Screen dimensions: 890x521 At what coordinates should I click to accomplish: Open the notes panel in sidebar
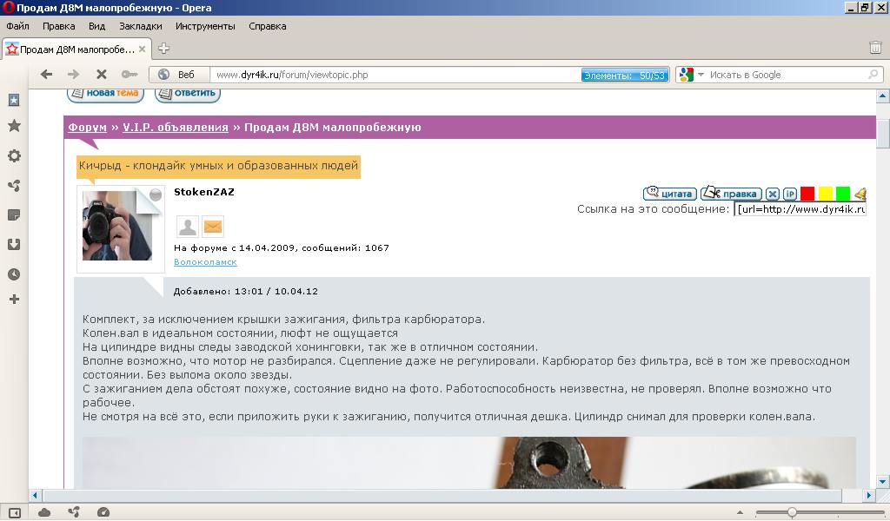pyautogui.click(x=14, y=214)
